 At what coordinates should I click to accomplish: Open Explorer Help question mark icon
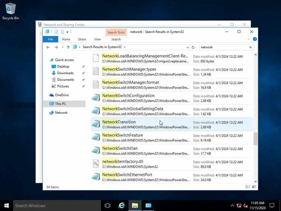click(x=255, y=39)
